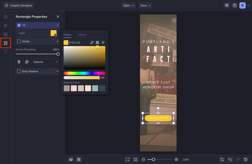Click the DON'T JUST WINDOW SHOP text

(158, 85)
